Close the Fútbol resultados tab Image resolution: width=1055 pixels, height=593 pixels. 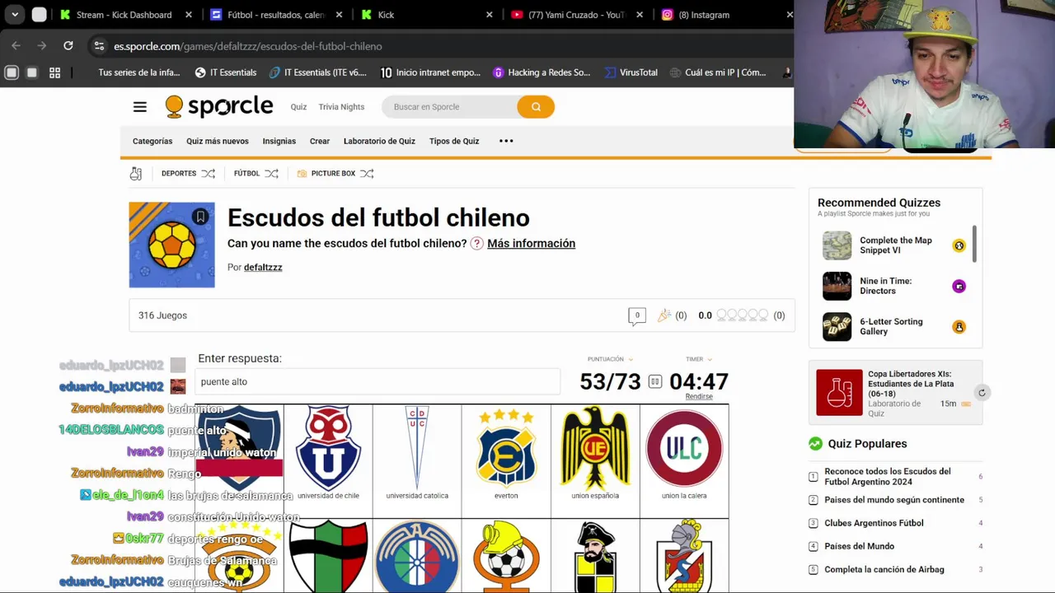coord(339,15)
